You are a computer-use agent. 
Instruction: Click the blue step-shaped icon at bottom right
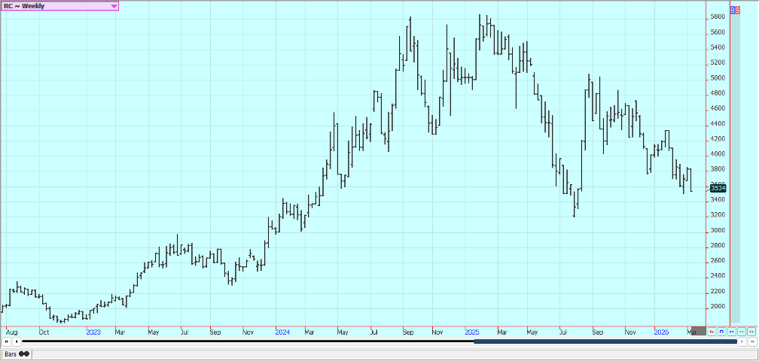click(x=722, y=331)
